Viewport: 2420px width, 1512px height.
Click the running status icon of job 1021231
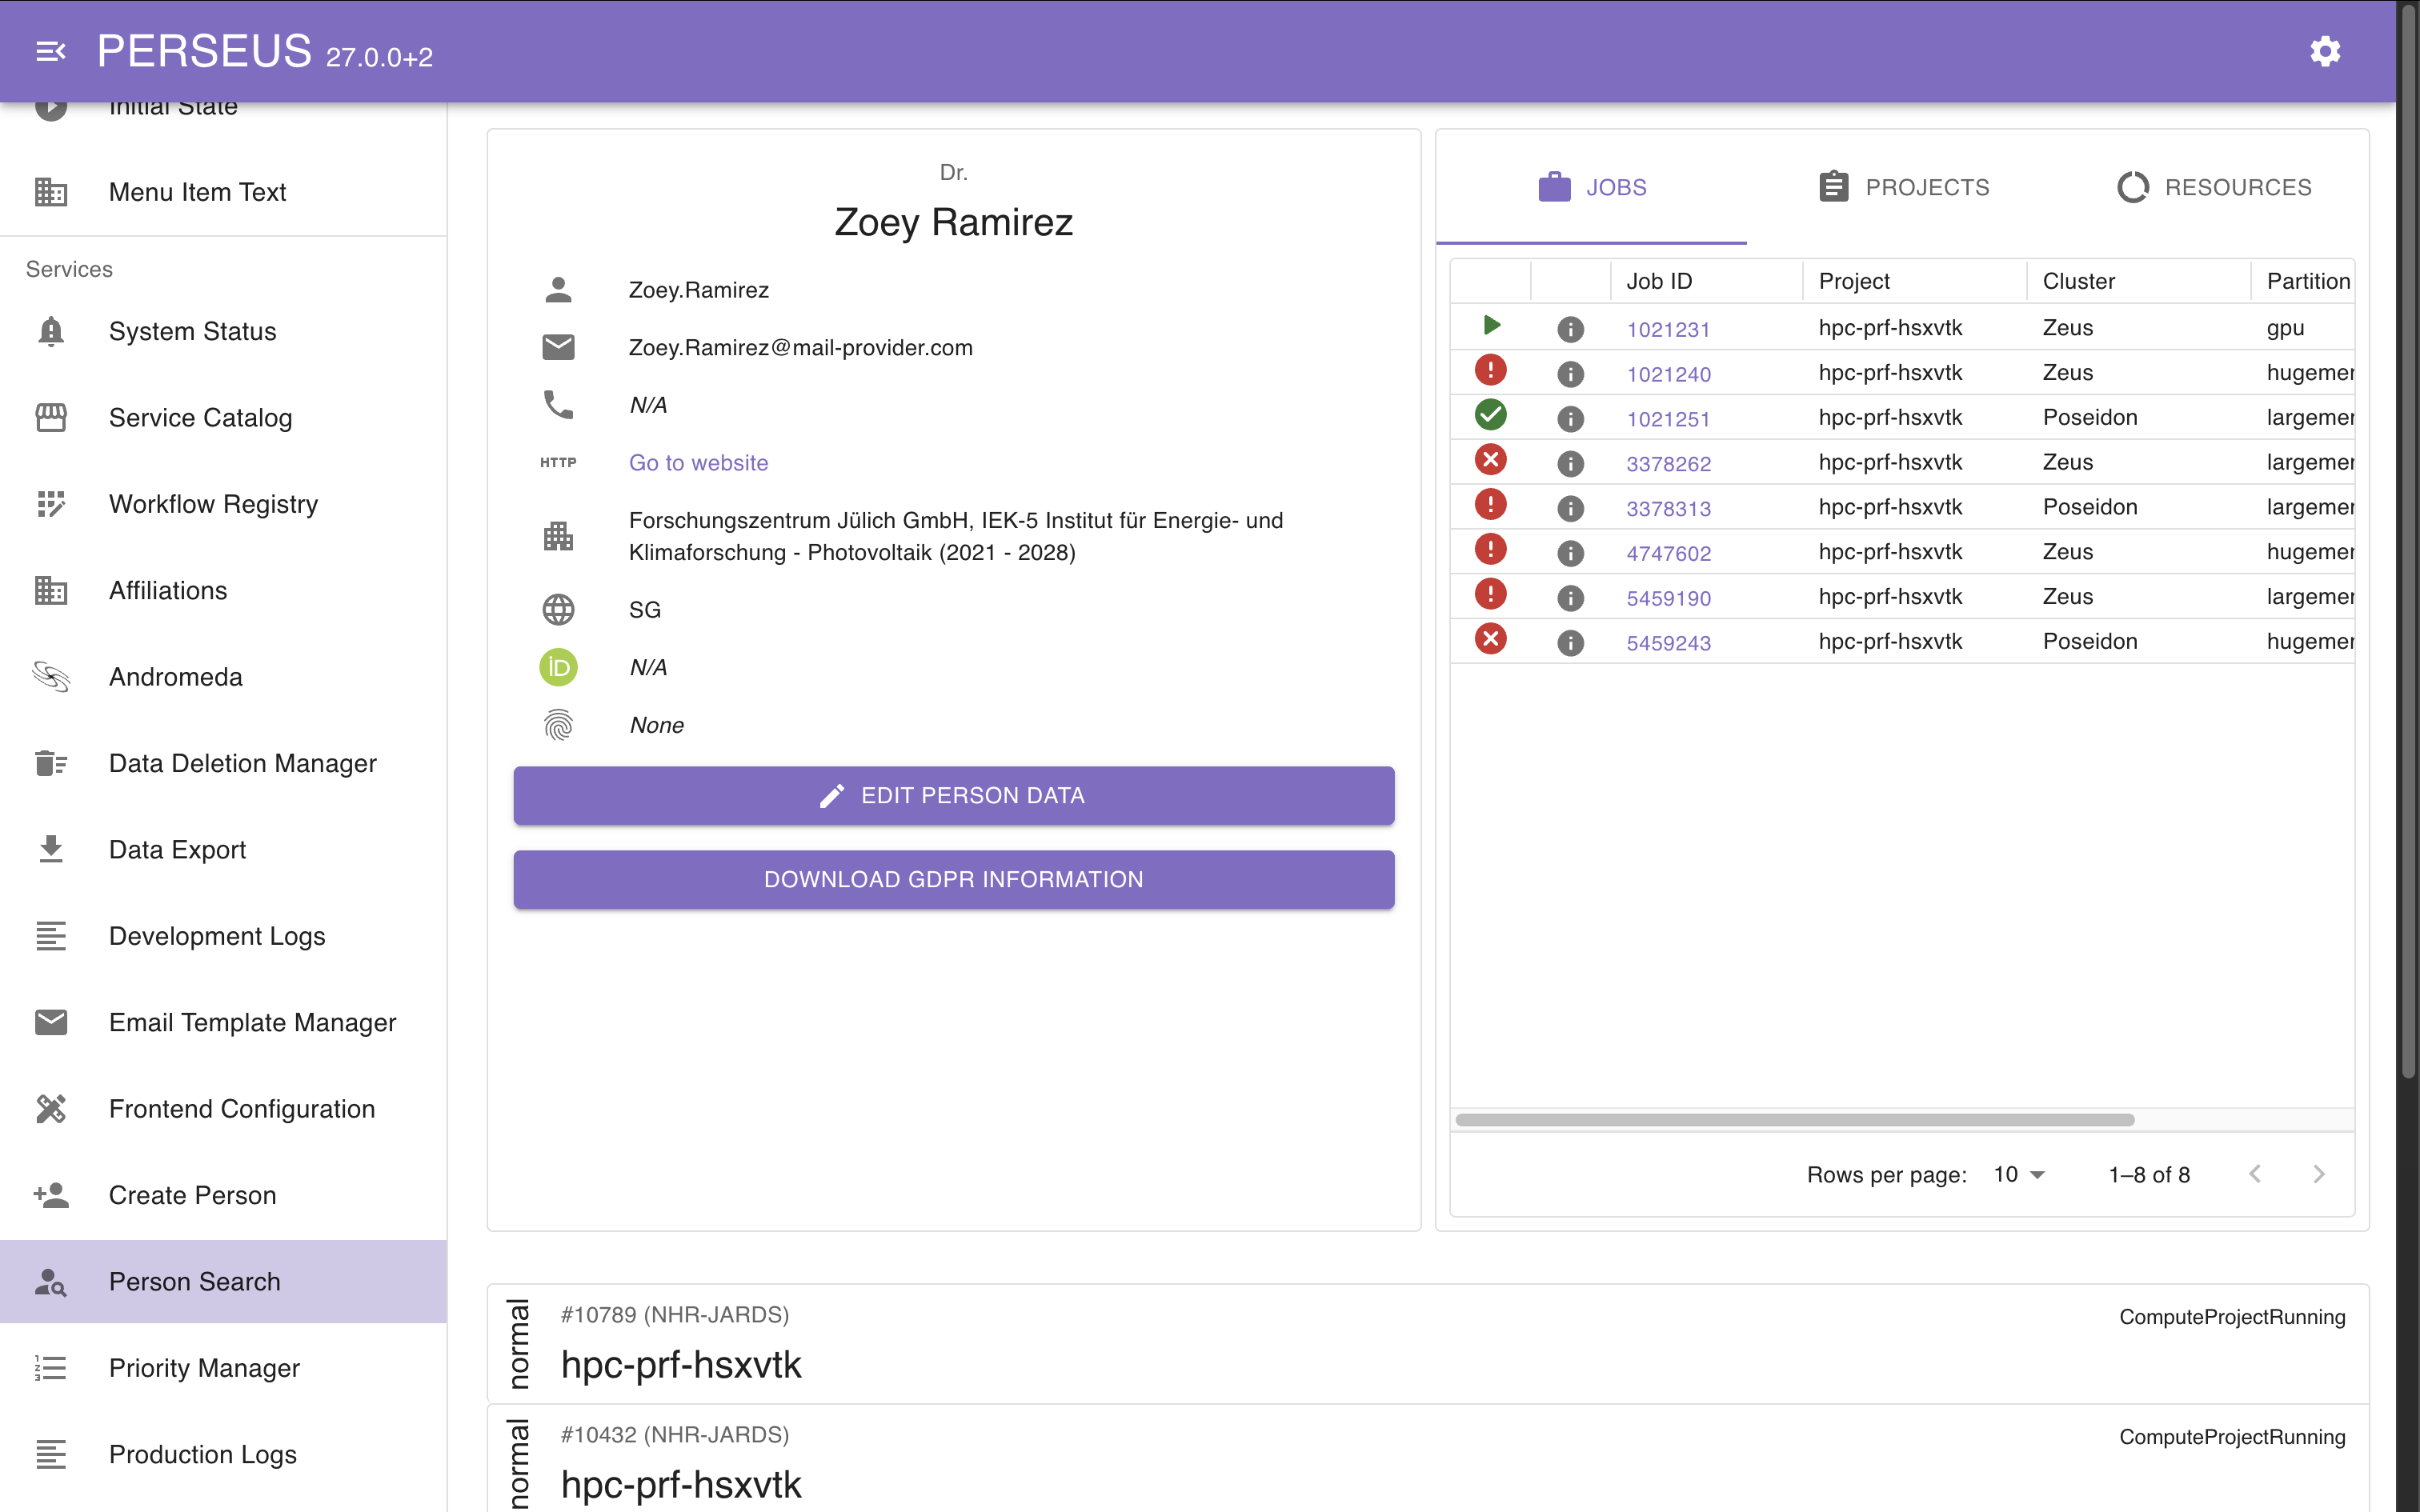1490,325
